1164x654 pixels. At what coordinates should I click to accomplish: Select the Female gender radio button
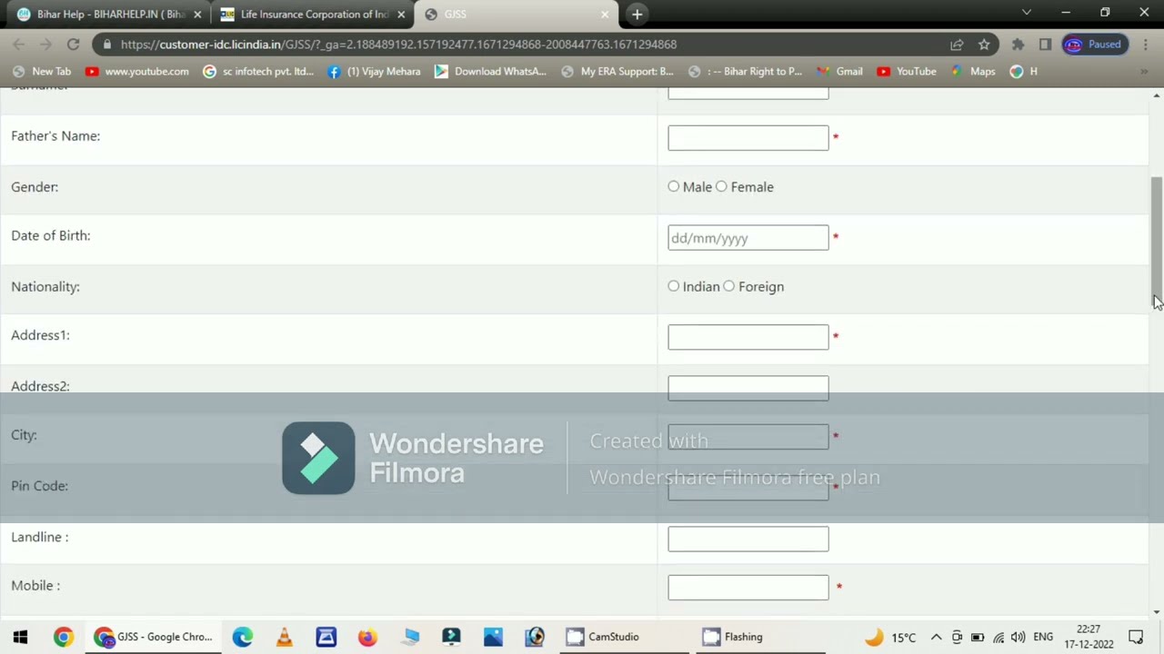pos(721,186)
